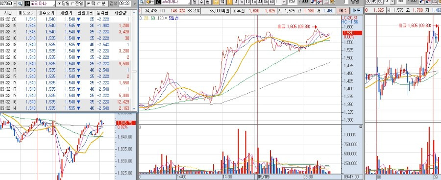This screenshot has width=441, height=180.
Task: Click the chart-line draw icon next to gear
Action: click(x=319, y=1)
